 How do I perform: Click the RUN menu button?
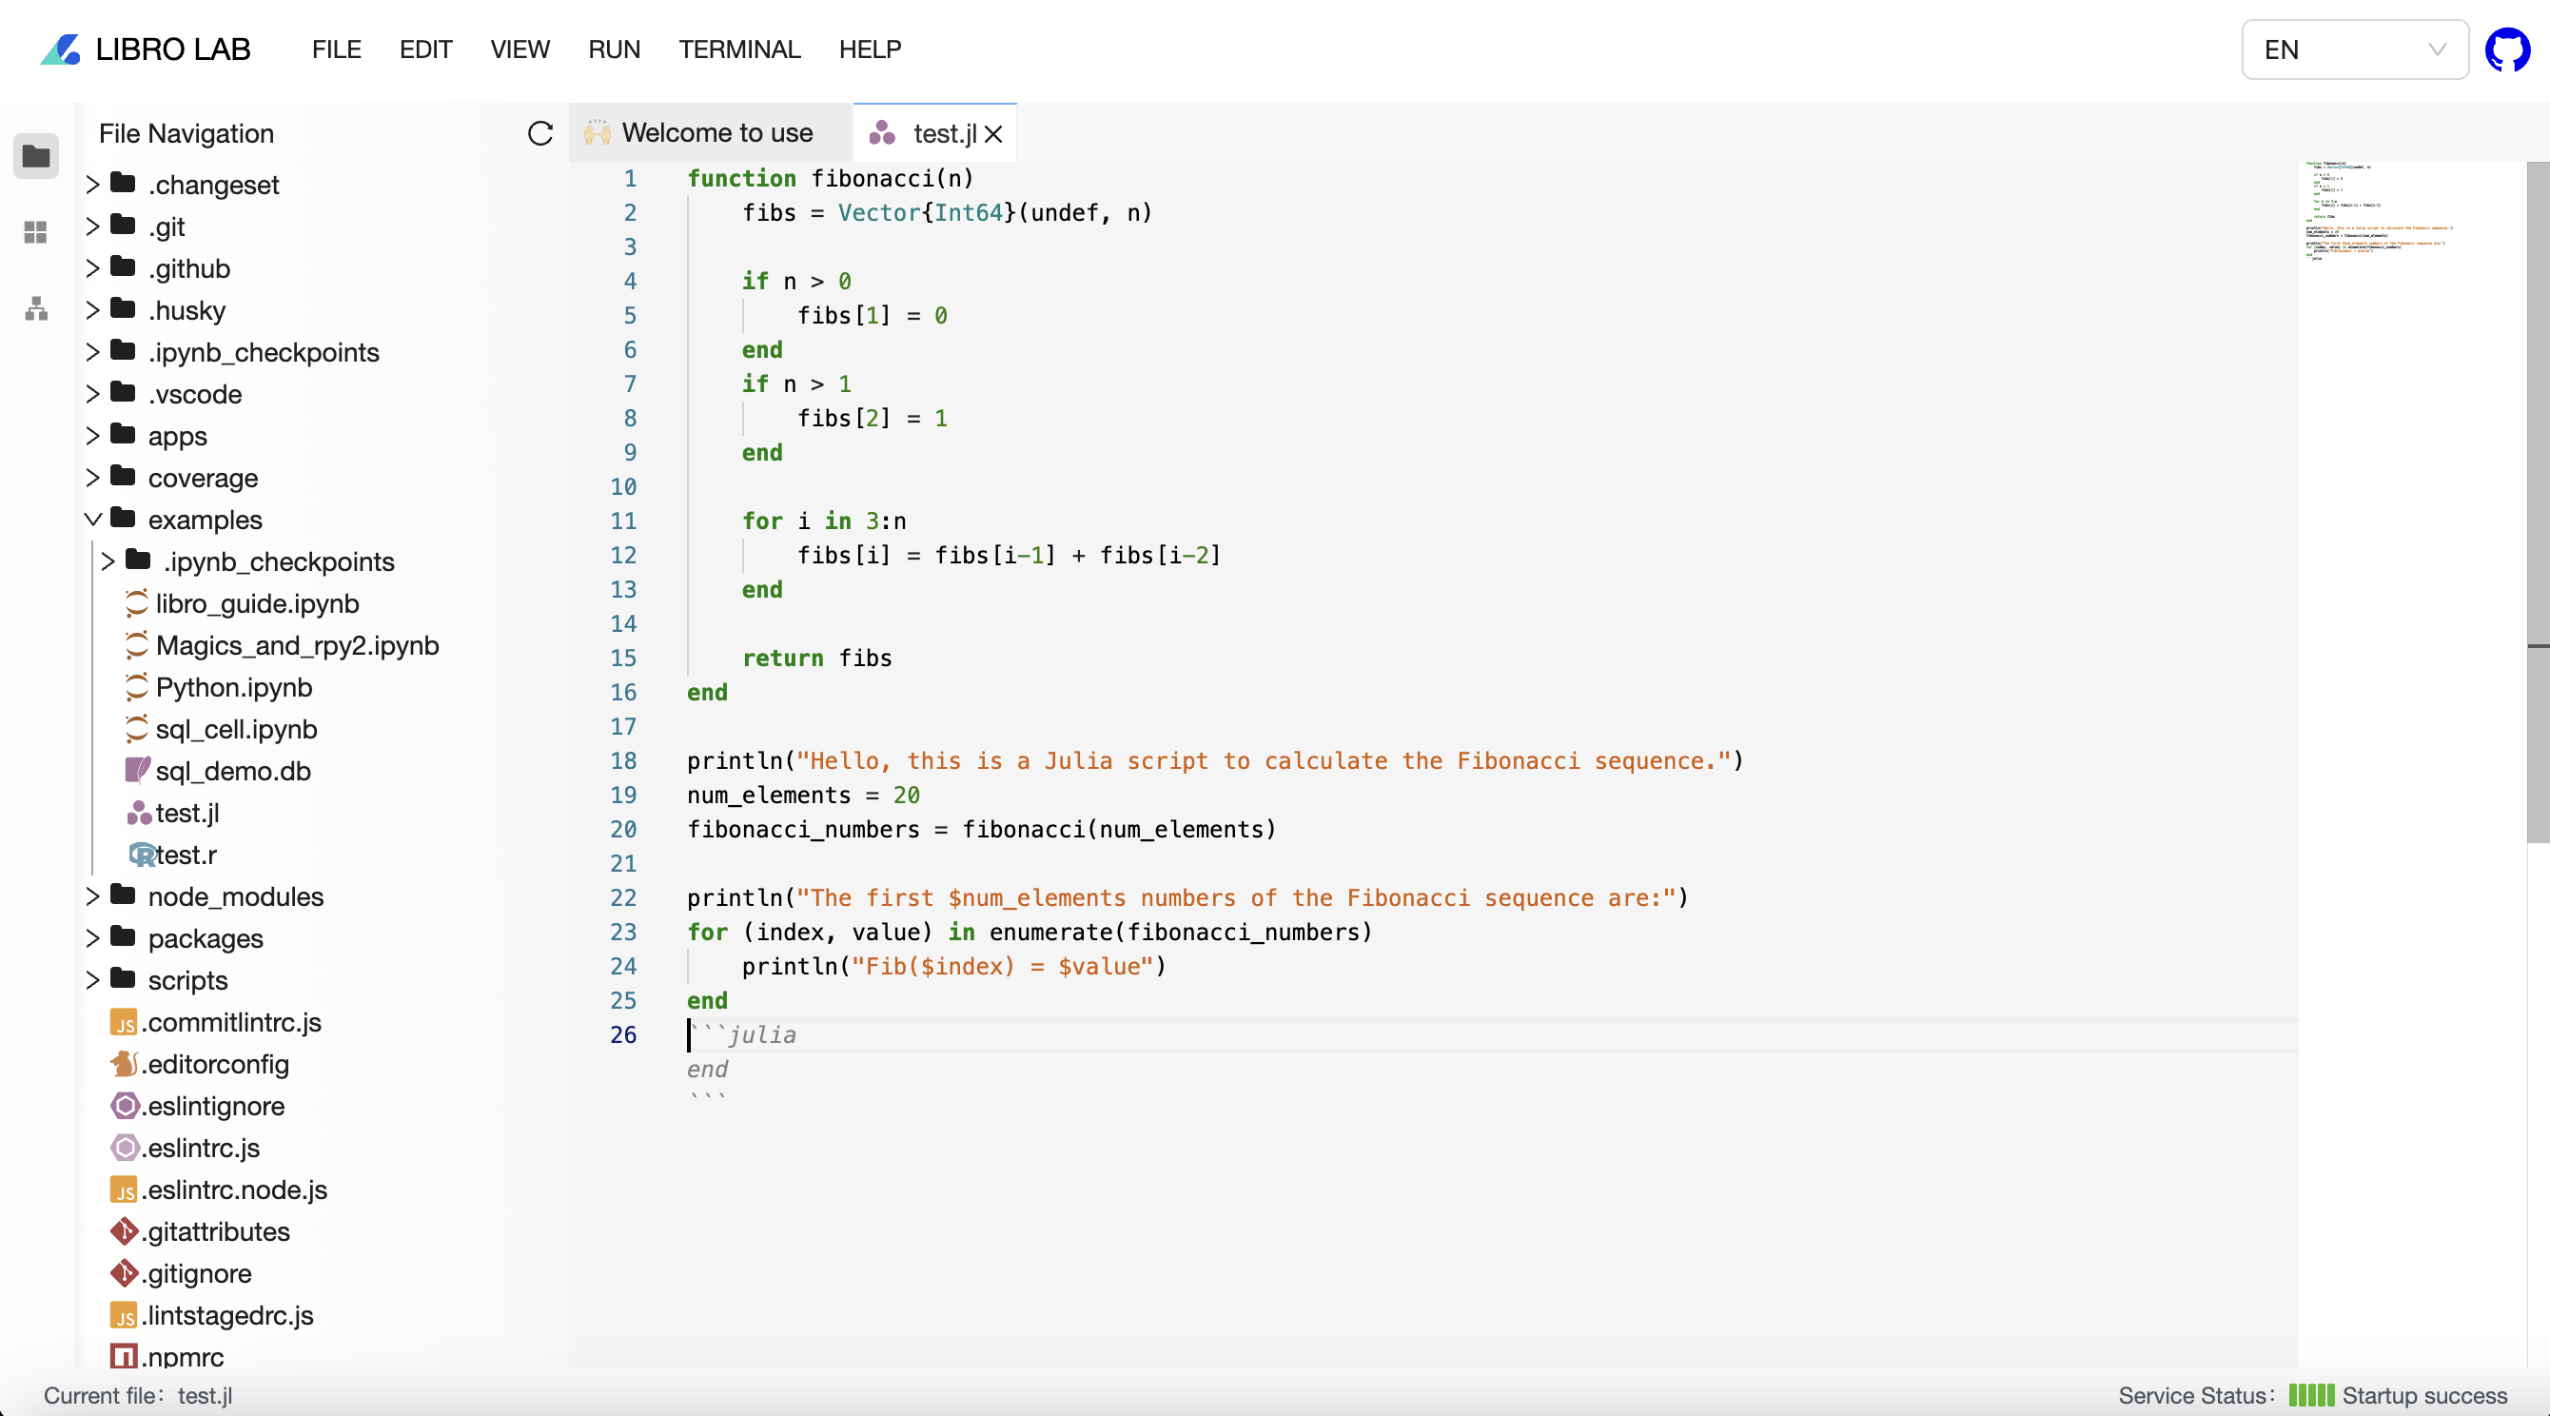(616, 49)
